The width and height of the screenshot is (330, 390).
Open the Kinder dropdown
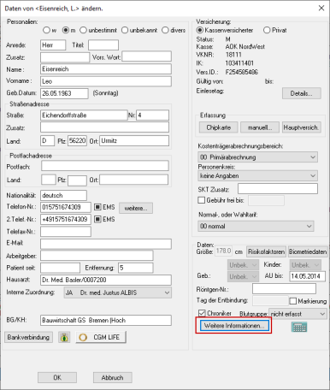(x=305, y=265)
